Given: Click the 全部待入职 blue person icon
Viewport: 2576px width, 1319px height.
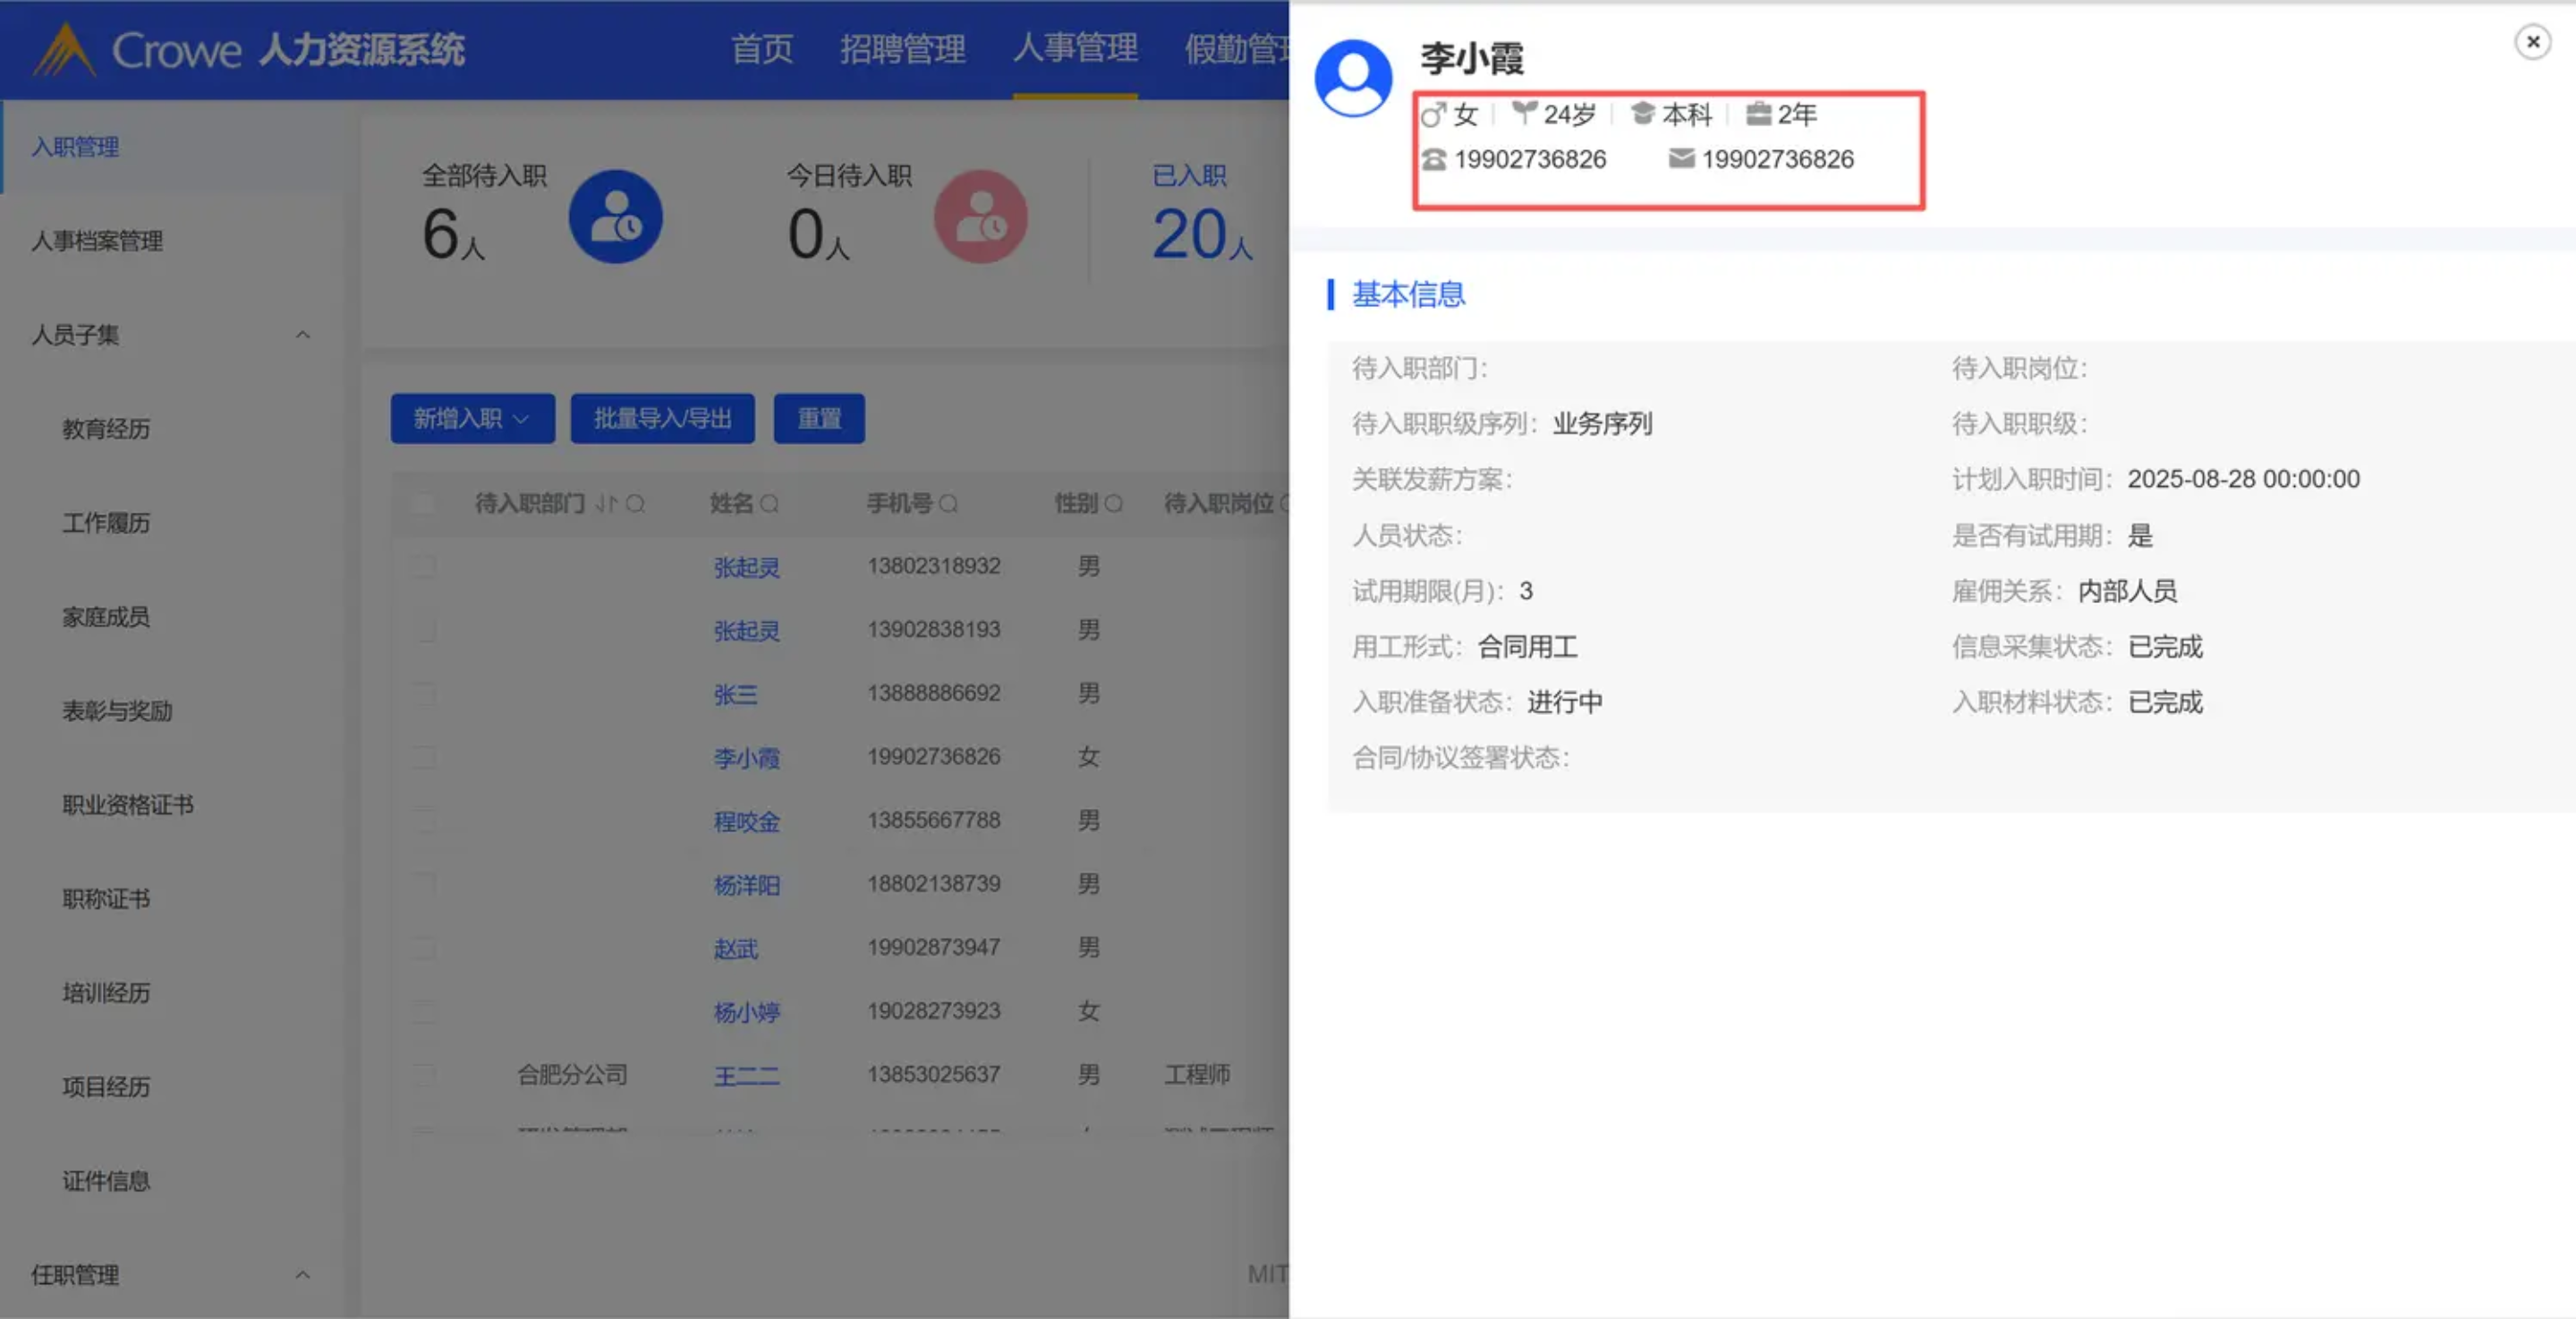Looking at the screenshot, I should (x=615, y=217).
